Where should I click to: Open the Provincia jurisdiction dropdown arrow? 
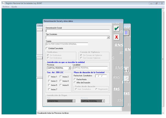(x=70, y=68)
